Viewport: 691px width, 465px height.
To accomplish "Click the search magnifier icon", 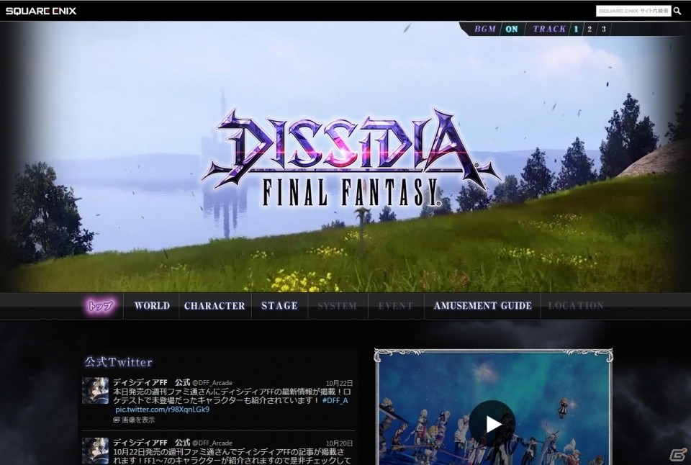I will [x=677, y=11].
